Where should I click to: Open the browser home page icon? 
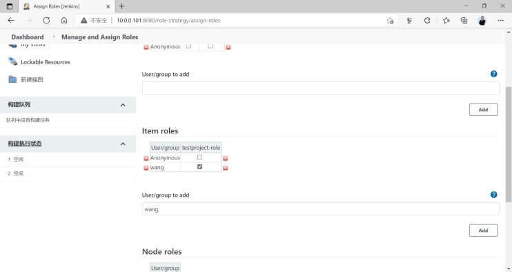(64, 20)
